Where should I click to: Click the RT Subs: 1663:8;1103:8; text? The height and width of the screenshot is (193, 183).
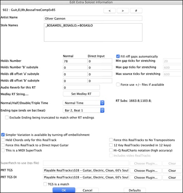pyautogui.click(x=134, y=101)
